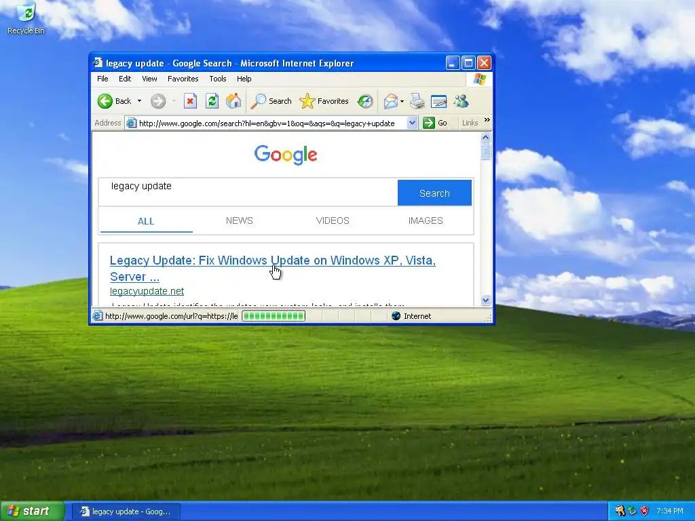Click the 'legacy update - Goog...' taskbar button
The image size is (695, 521).
[126, 512]
